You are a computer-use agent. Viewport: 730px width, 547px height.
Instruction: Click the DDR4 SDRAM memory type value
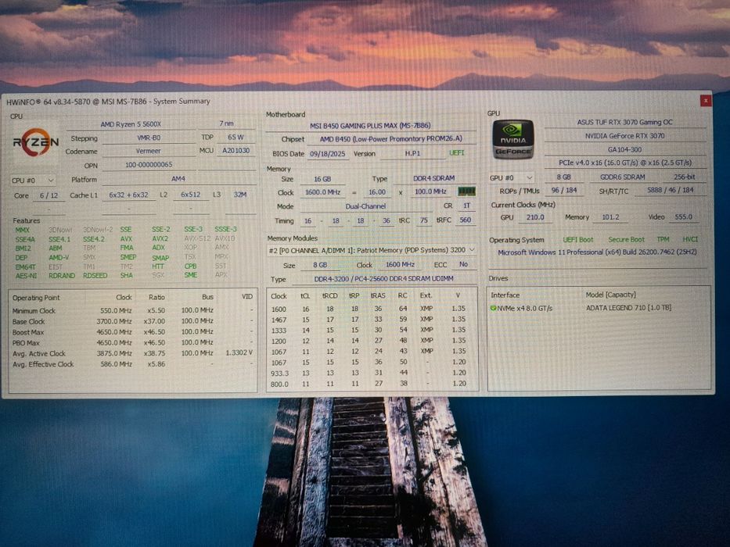tap(433, 178)
